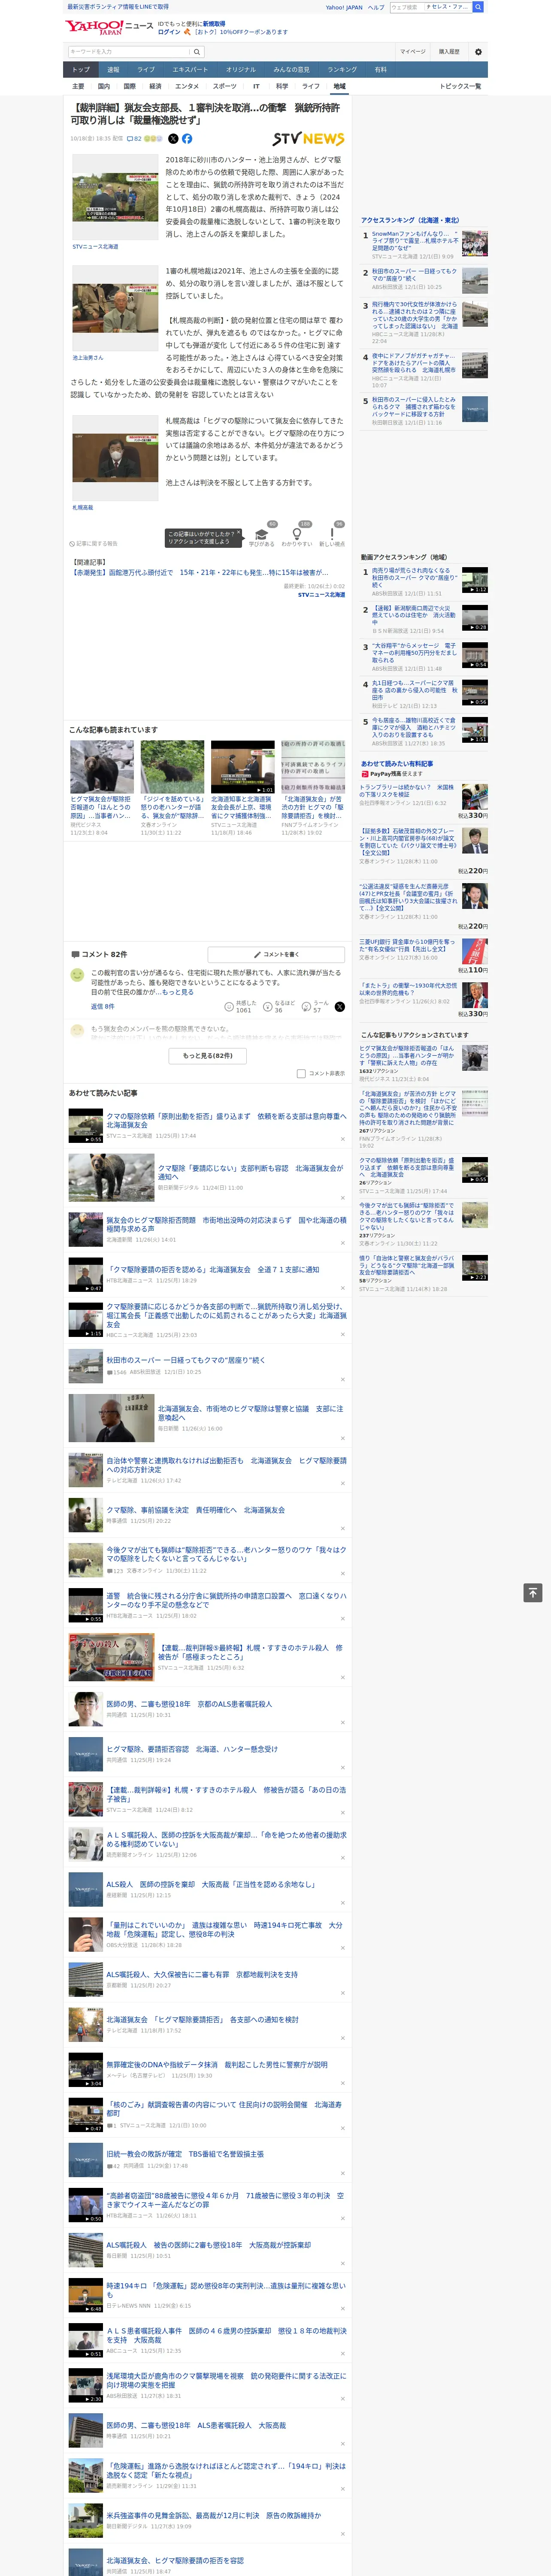Viewport: 551px width, 2576px height.
Task: Select the ランキング tab
Action: click(342, 69)
